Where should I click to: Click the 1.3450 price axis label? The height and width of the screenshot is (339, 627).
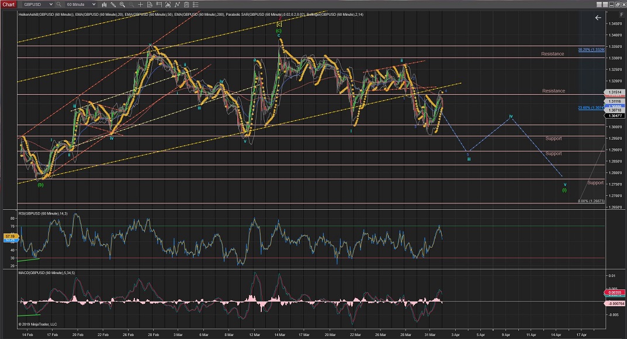point(615,23)
